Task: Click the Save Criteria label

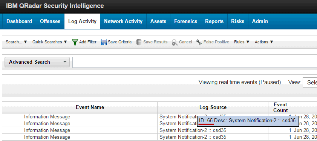Action: (120, 42)
